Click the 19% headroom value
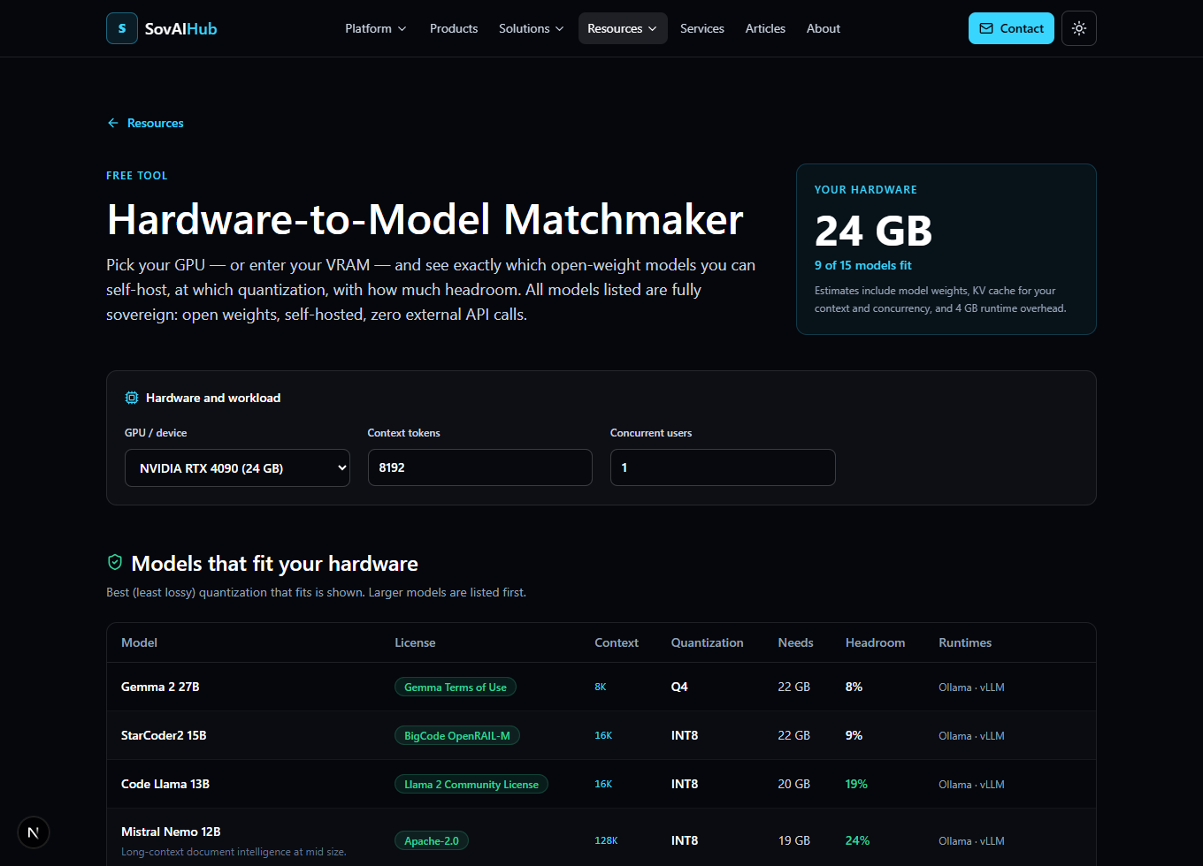This screenshot has height=866, width=1203. coord(856,784)
